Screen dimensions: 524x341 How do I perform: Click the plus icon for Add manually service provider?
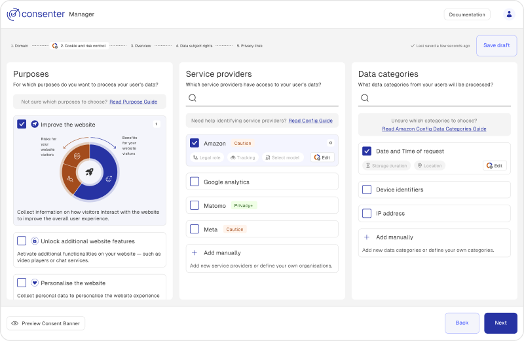(195, 252)
